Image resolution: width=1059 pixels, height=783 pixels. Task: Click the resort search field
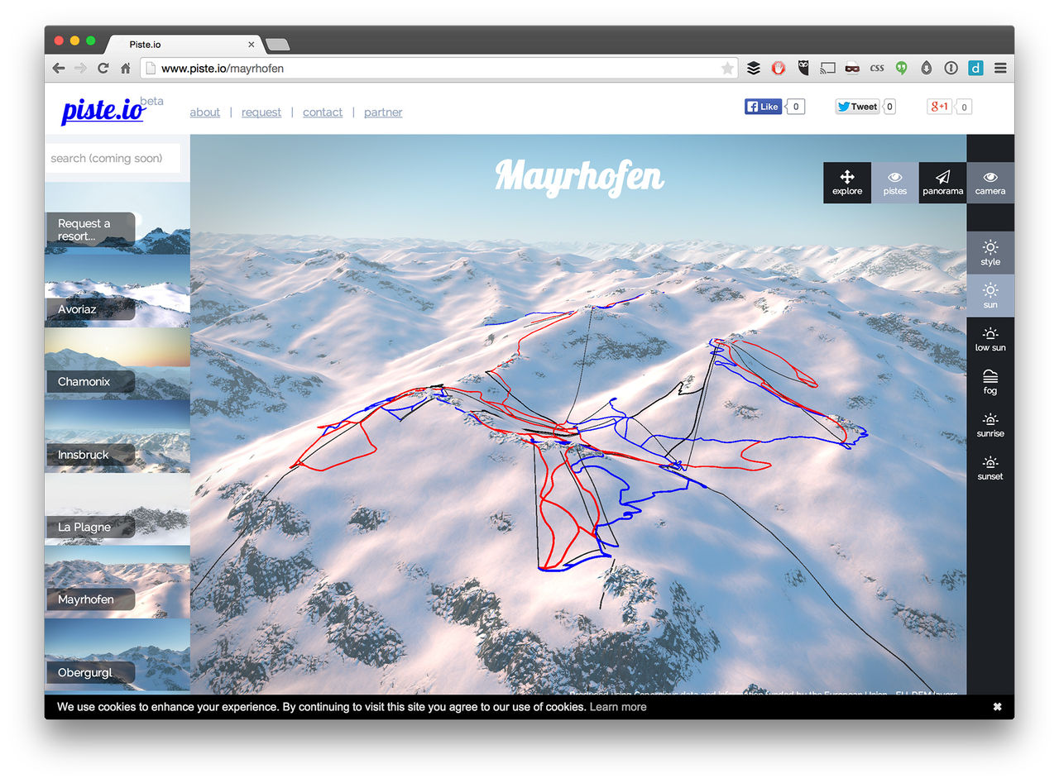(113, 158)
